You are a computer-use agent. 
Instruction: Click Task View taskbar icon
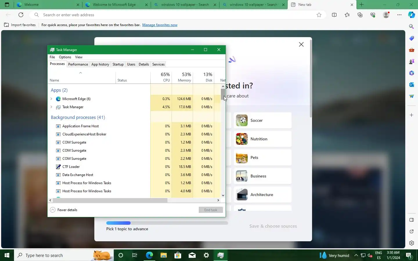[x=135, y=255]
